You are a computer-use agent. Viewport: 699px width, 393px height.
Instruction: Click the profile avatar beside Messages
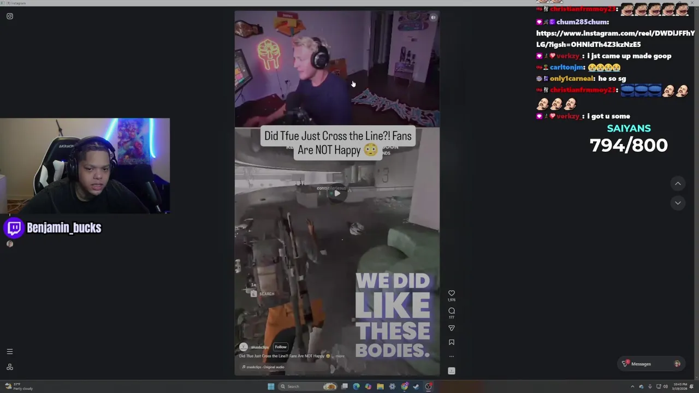point(677,364)
